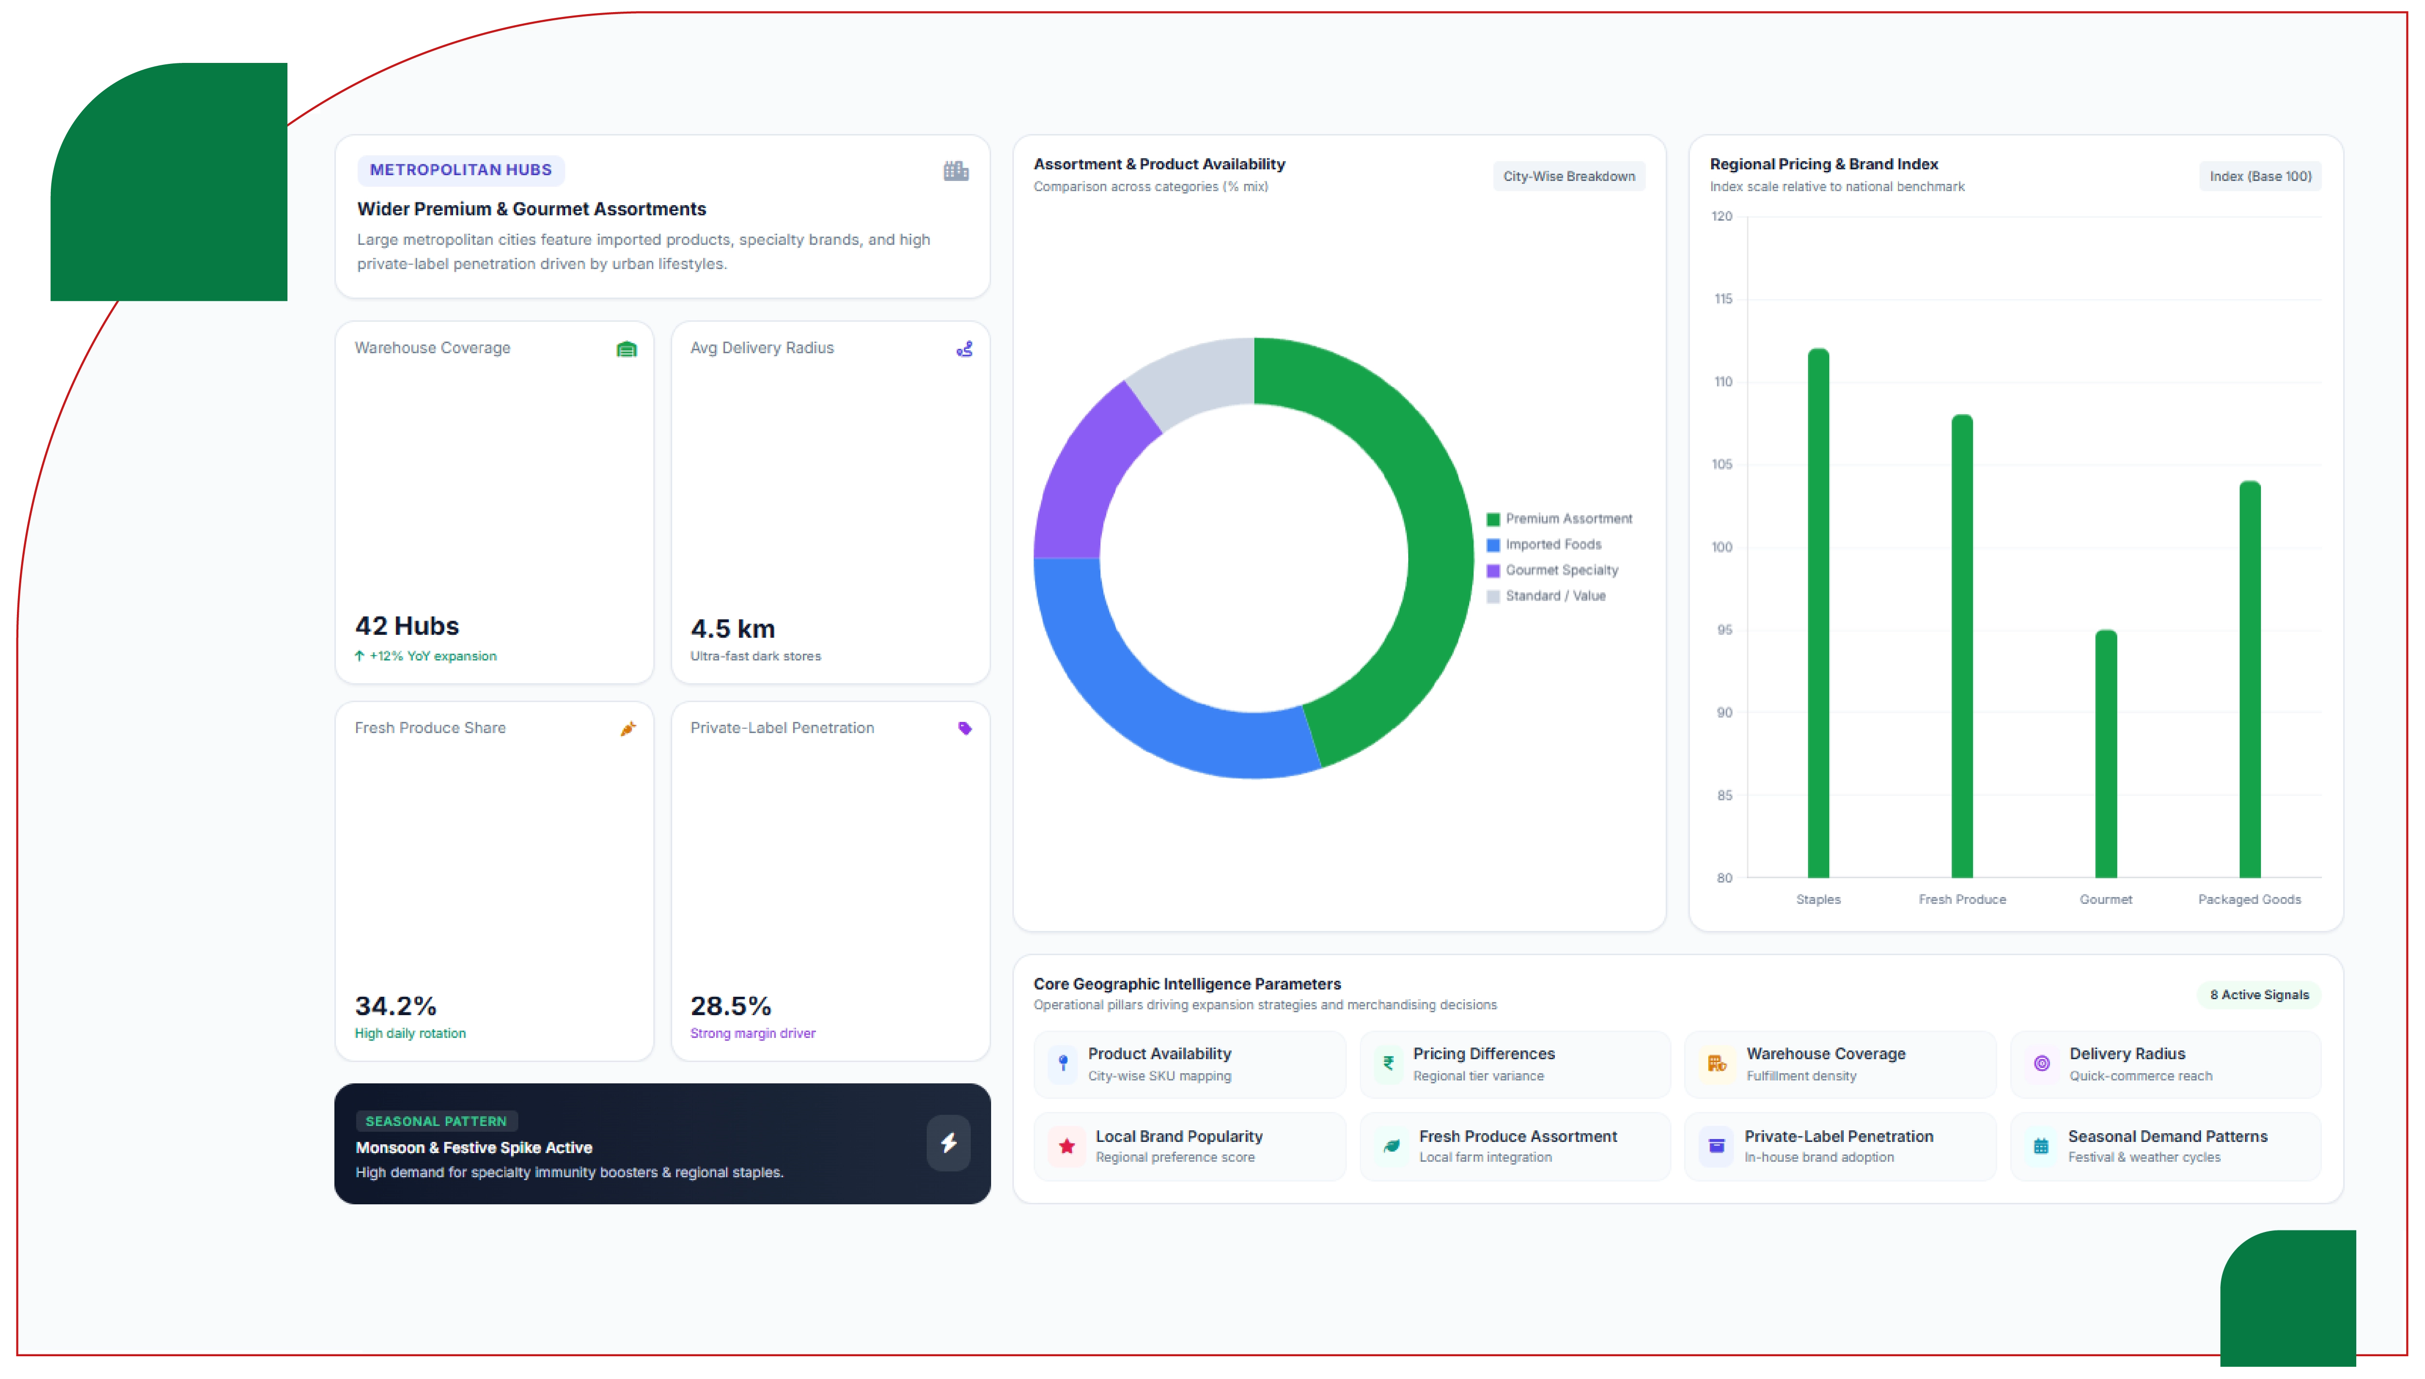
Task: Click the city buildings icon in Metropolitan Hubs card
Action: 956,170
